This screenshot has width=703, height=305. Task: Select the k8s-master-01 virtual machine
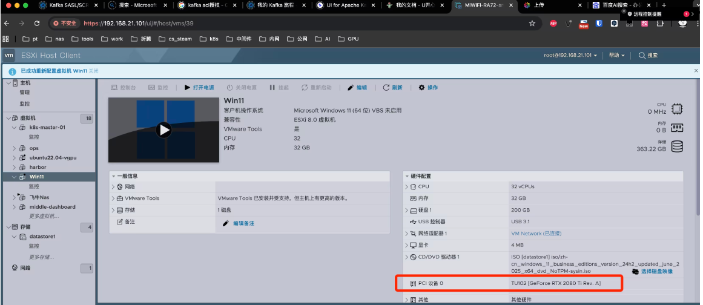coord(47,127)
